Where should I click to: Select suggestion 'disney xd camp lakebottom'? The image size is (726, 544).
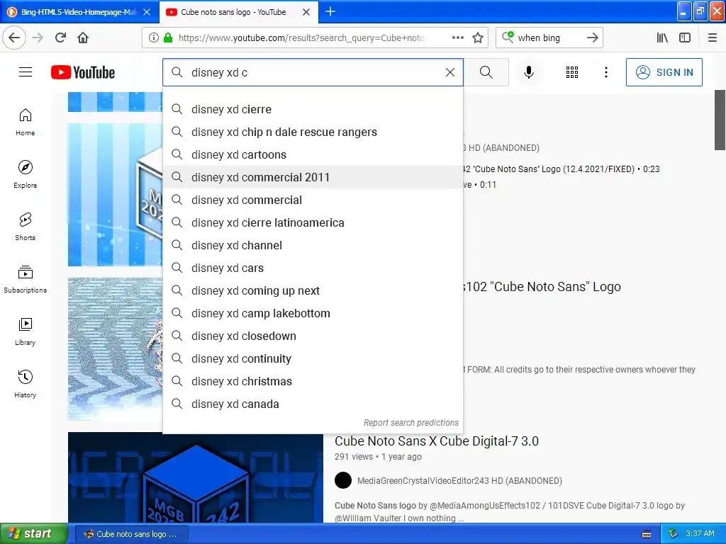pyautogui.click(x=313, y=313)
